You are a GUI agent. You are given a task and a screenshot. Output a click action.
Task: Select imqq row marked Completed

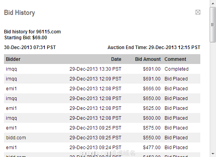tap(102, 69)
